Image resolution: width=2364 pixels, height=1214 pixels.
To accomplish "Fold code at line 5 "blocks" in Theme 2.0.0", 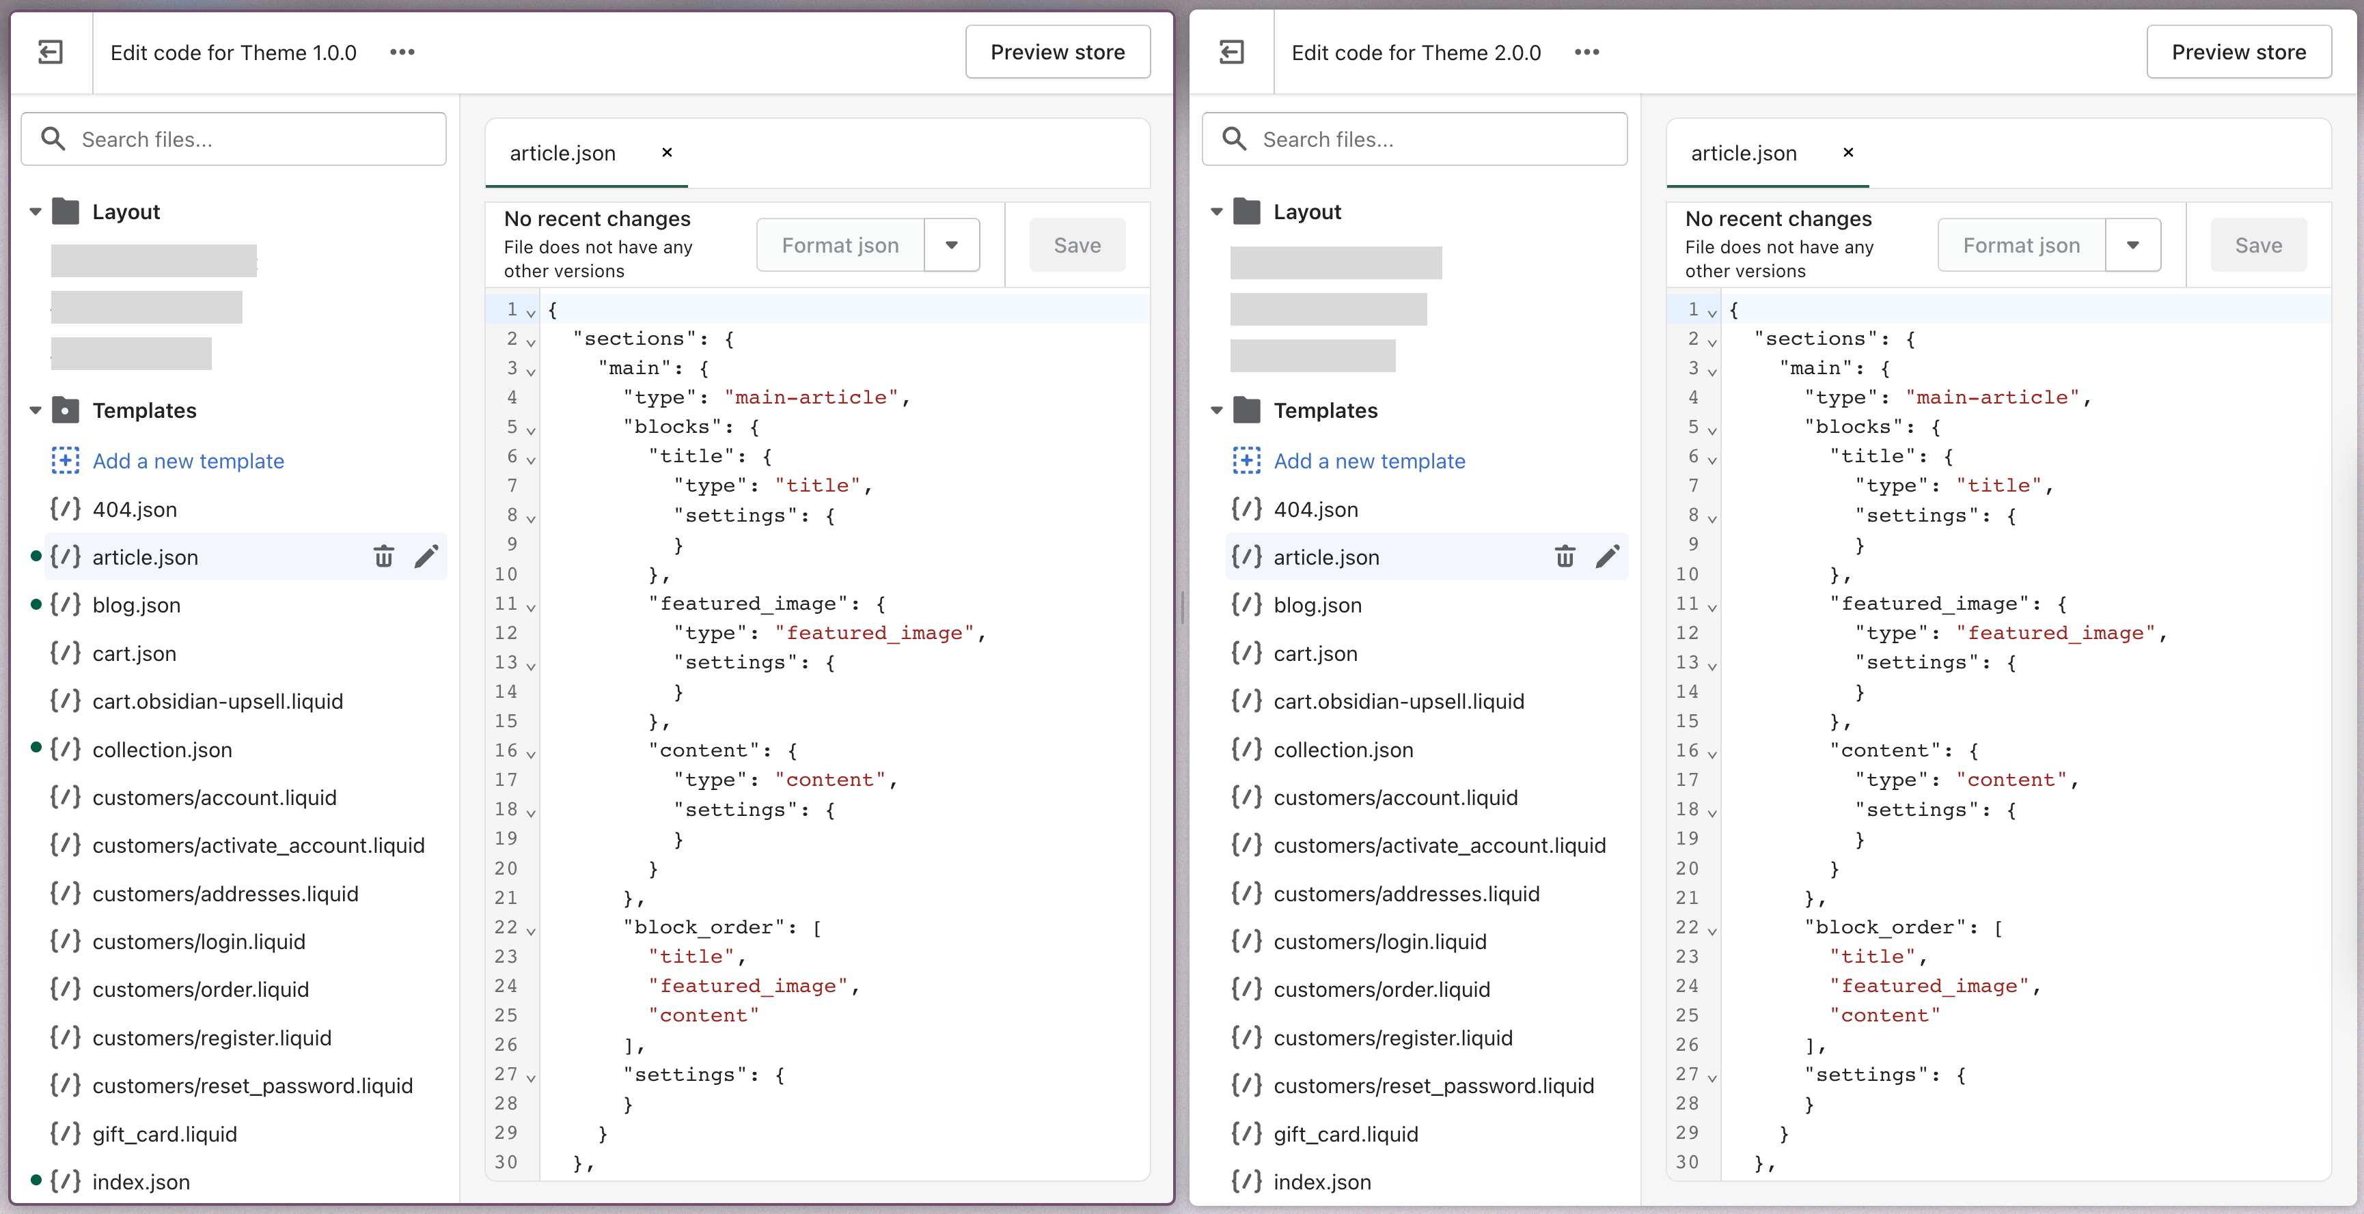I will [x=1712, y=430].
